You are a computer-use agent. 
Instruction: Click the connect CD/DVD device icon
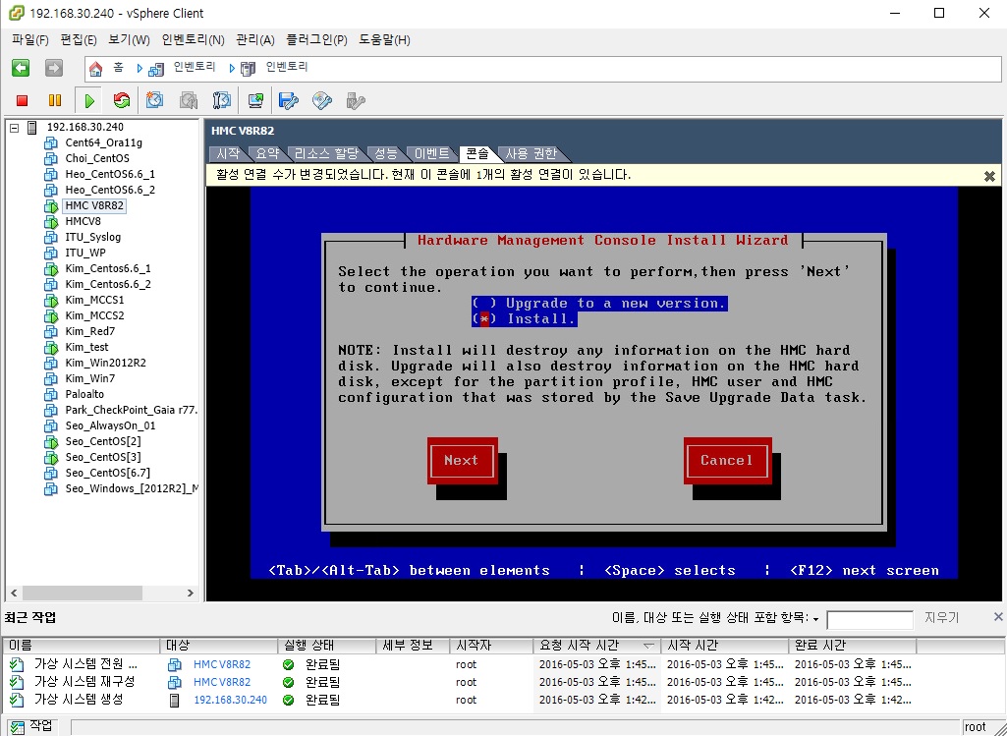click(322, 100)
